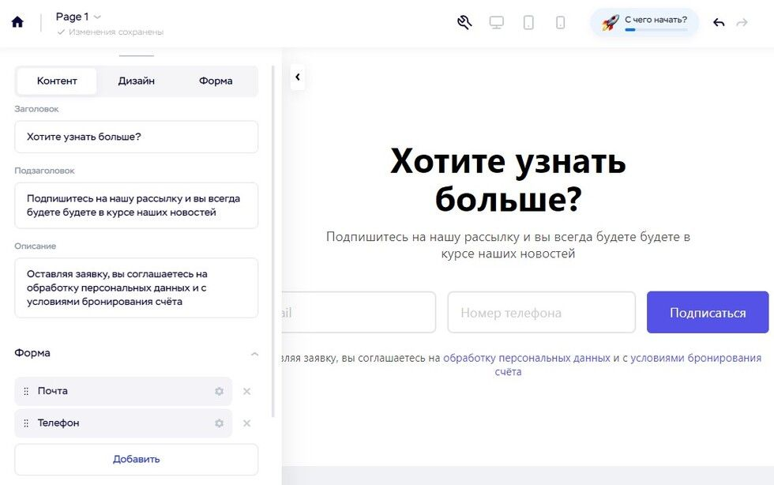Click the Телефон field row
This screenshot has width=774, height=485.
click(x=123, y=423)
